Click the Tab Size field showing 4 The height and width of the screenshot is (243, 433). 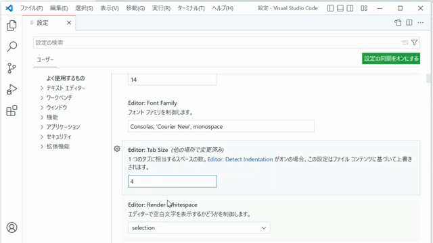[173, 182]
